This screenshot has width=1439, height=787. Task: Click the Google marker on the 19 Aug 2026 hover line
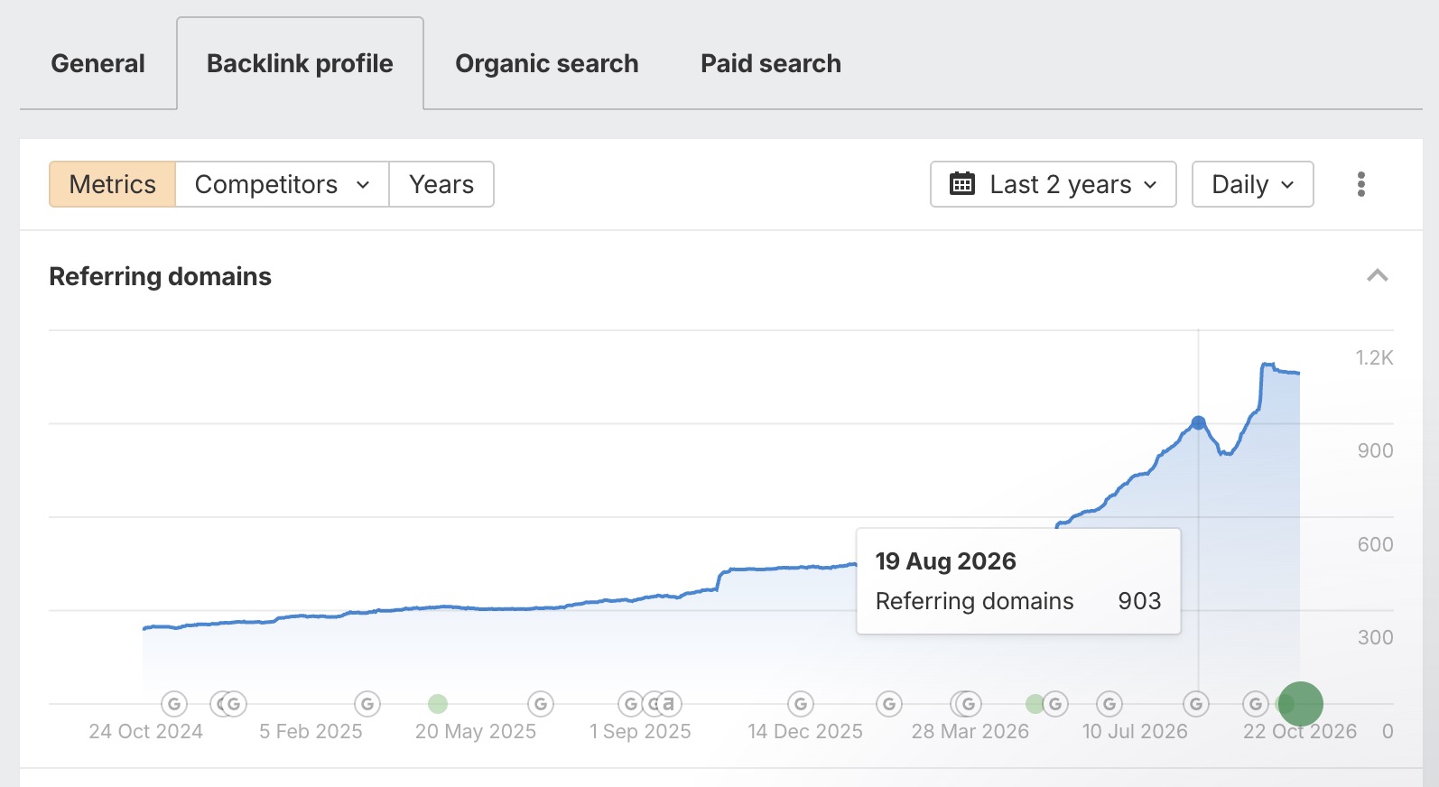click(1196, 704)
